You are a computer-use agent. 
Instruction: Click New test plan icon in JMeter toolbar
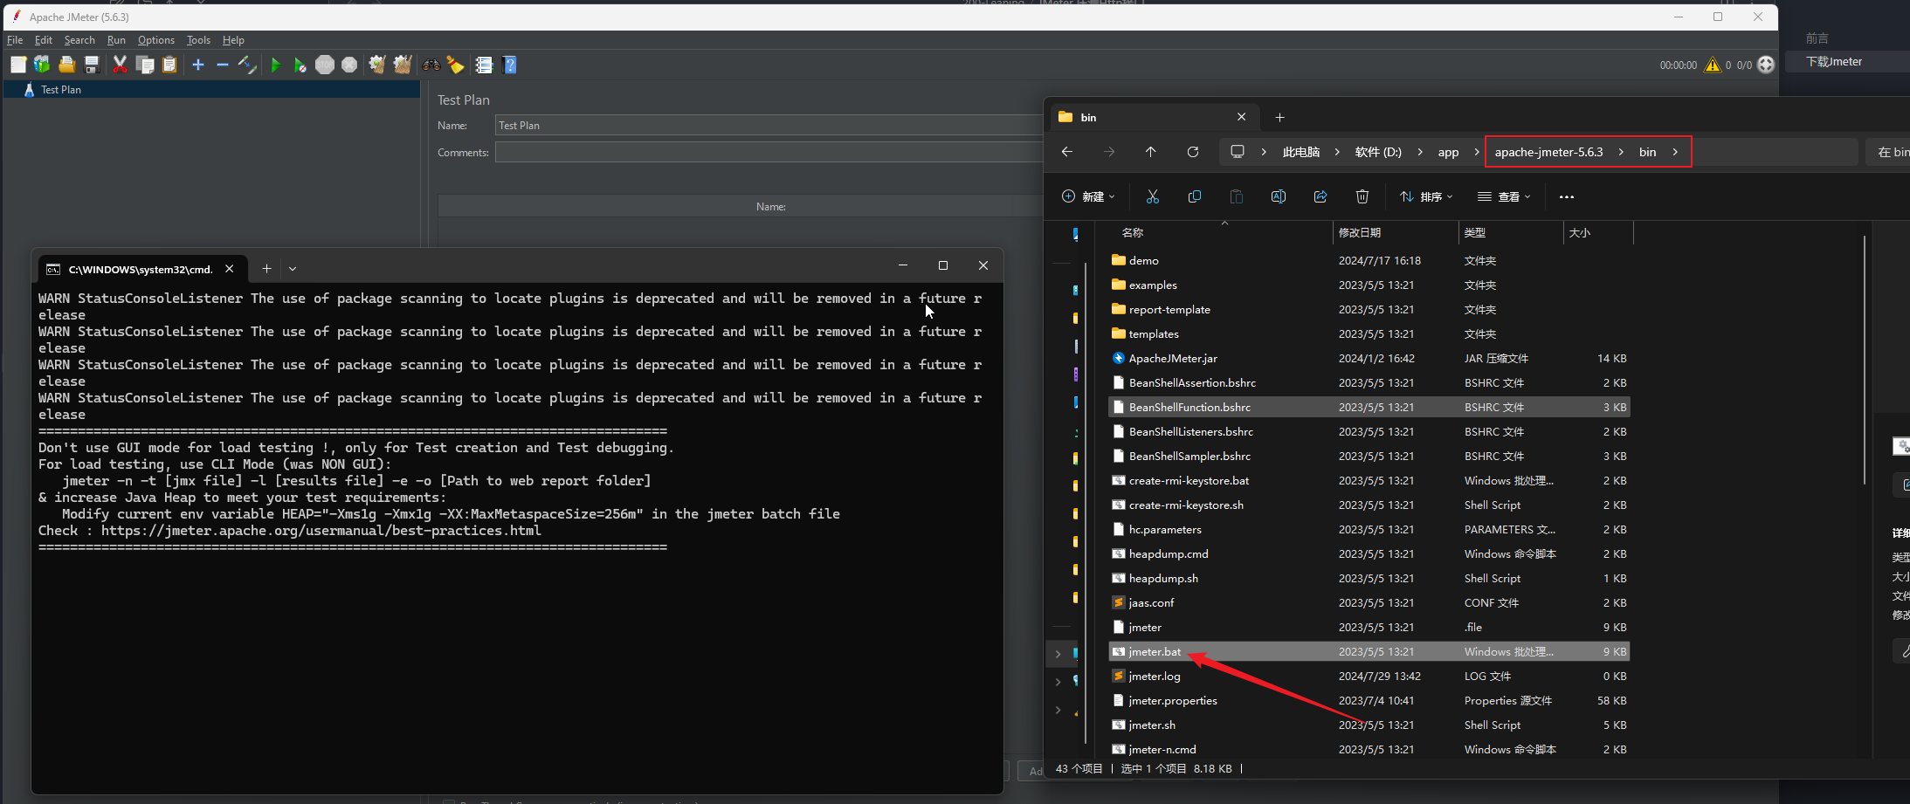18,65
